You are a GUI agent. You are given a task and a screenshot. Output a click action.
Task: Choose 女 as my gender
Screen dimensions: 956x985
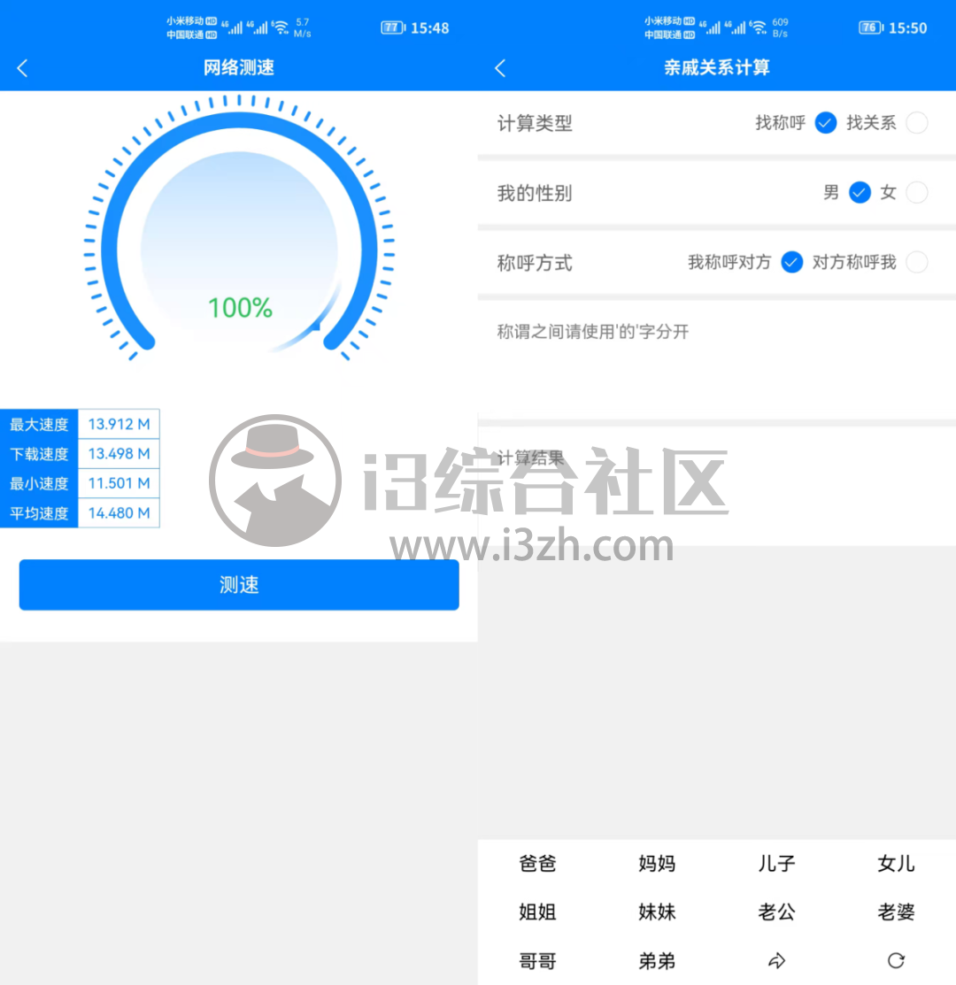coord(916,192)
